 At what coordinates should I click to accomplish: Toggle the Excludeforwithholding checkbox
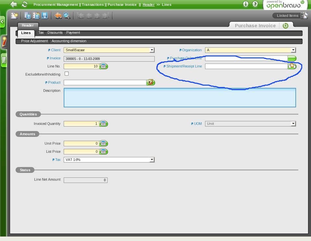tap(67, 74)
